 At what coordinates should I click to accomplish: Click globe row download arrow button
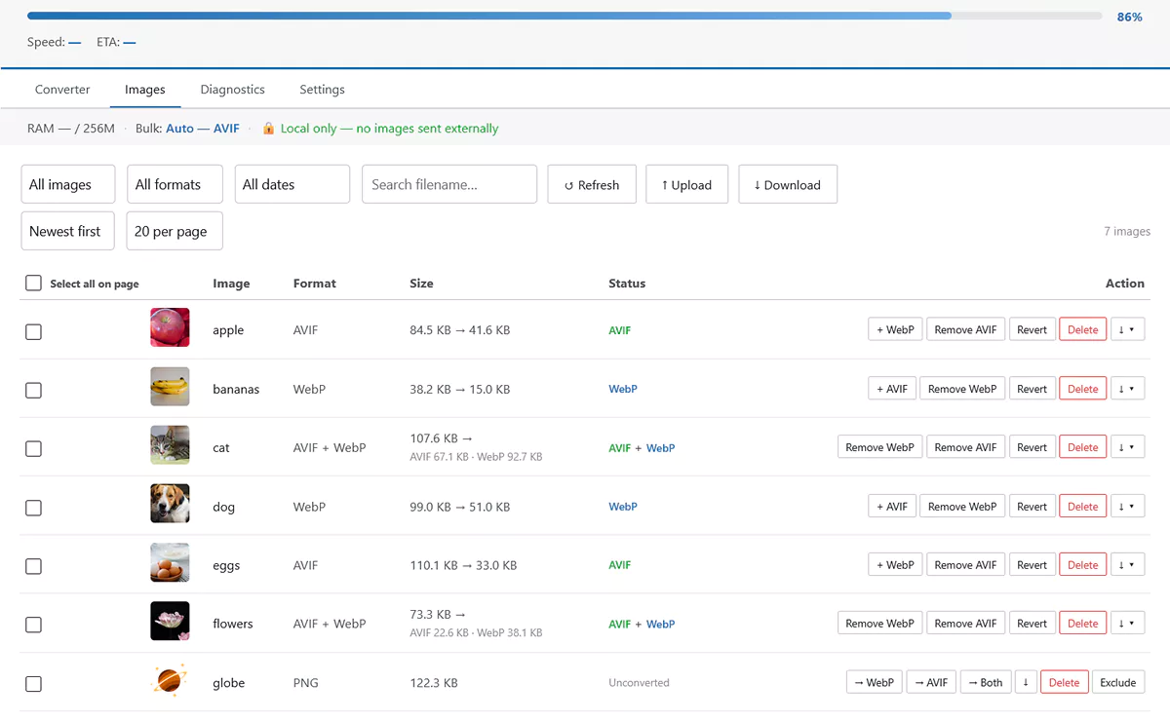[x=1026, y=682]
